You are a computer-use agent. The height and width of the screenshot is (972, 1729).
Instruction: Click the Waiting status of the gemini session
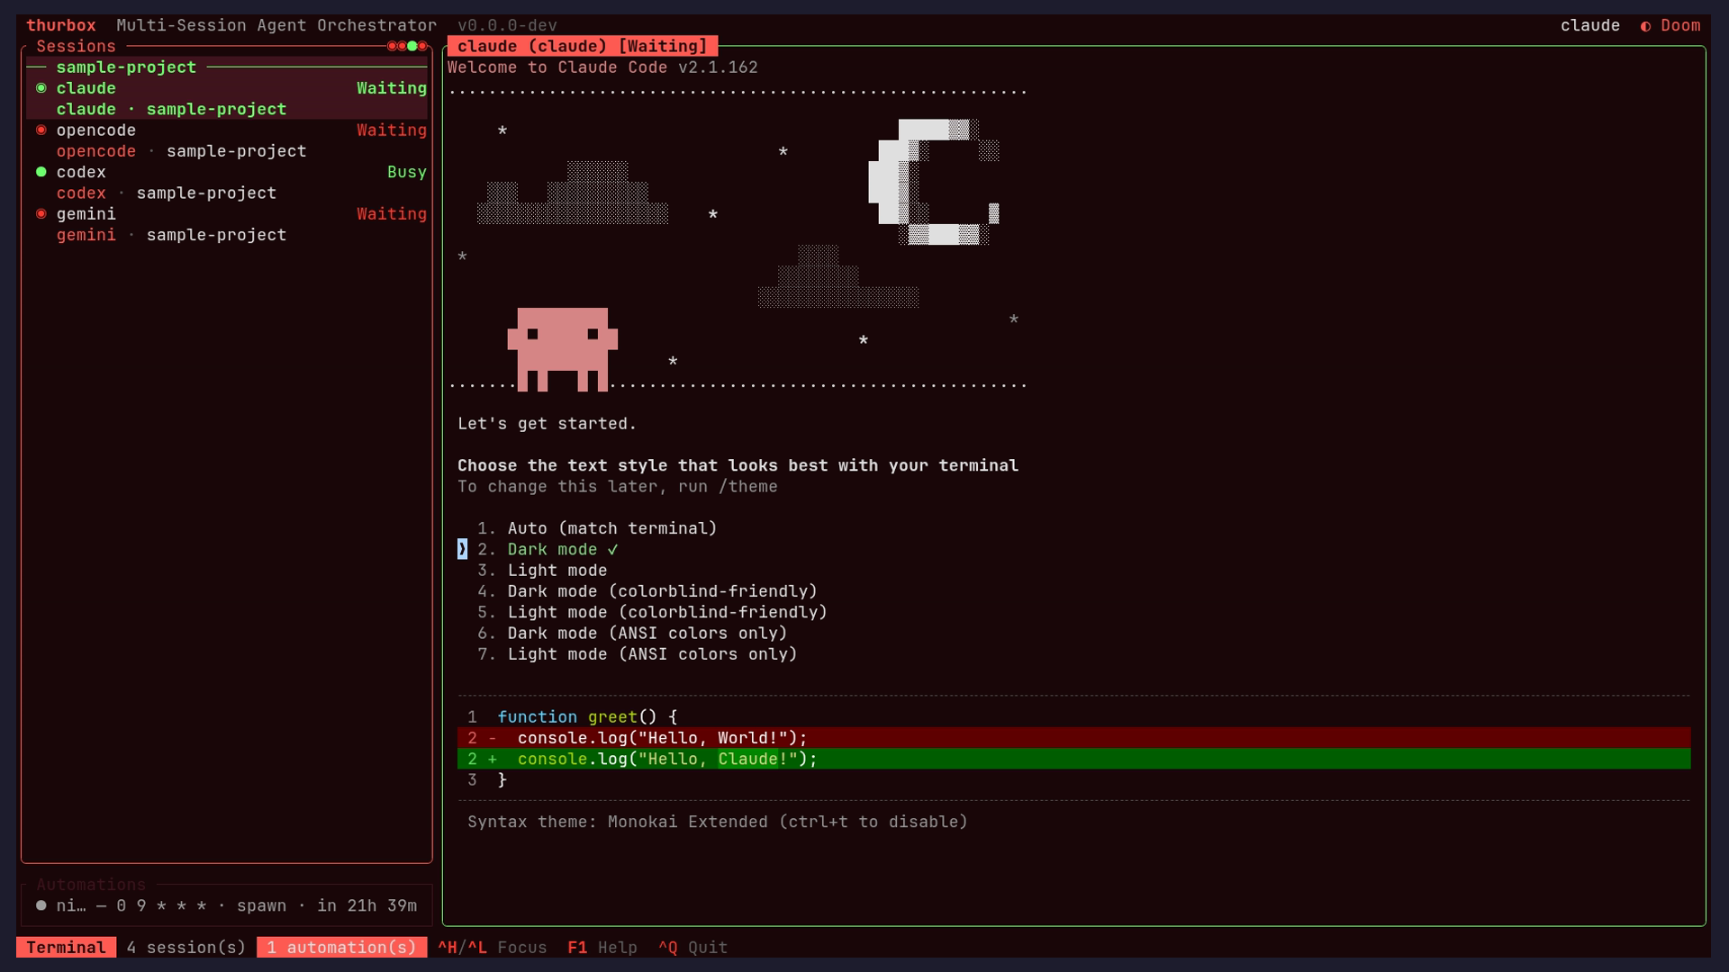(392, 213)
